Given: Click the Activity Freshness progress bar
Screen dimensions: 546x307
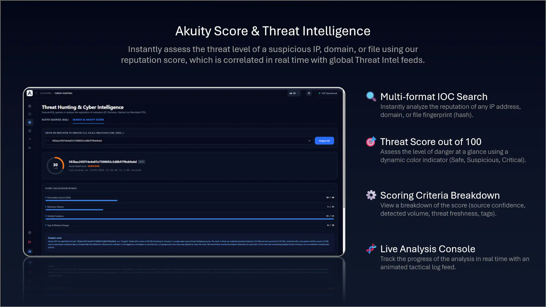Looking at the screenshot, I should tap(189, 219).
